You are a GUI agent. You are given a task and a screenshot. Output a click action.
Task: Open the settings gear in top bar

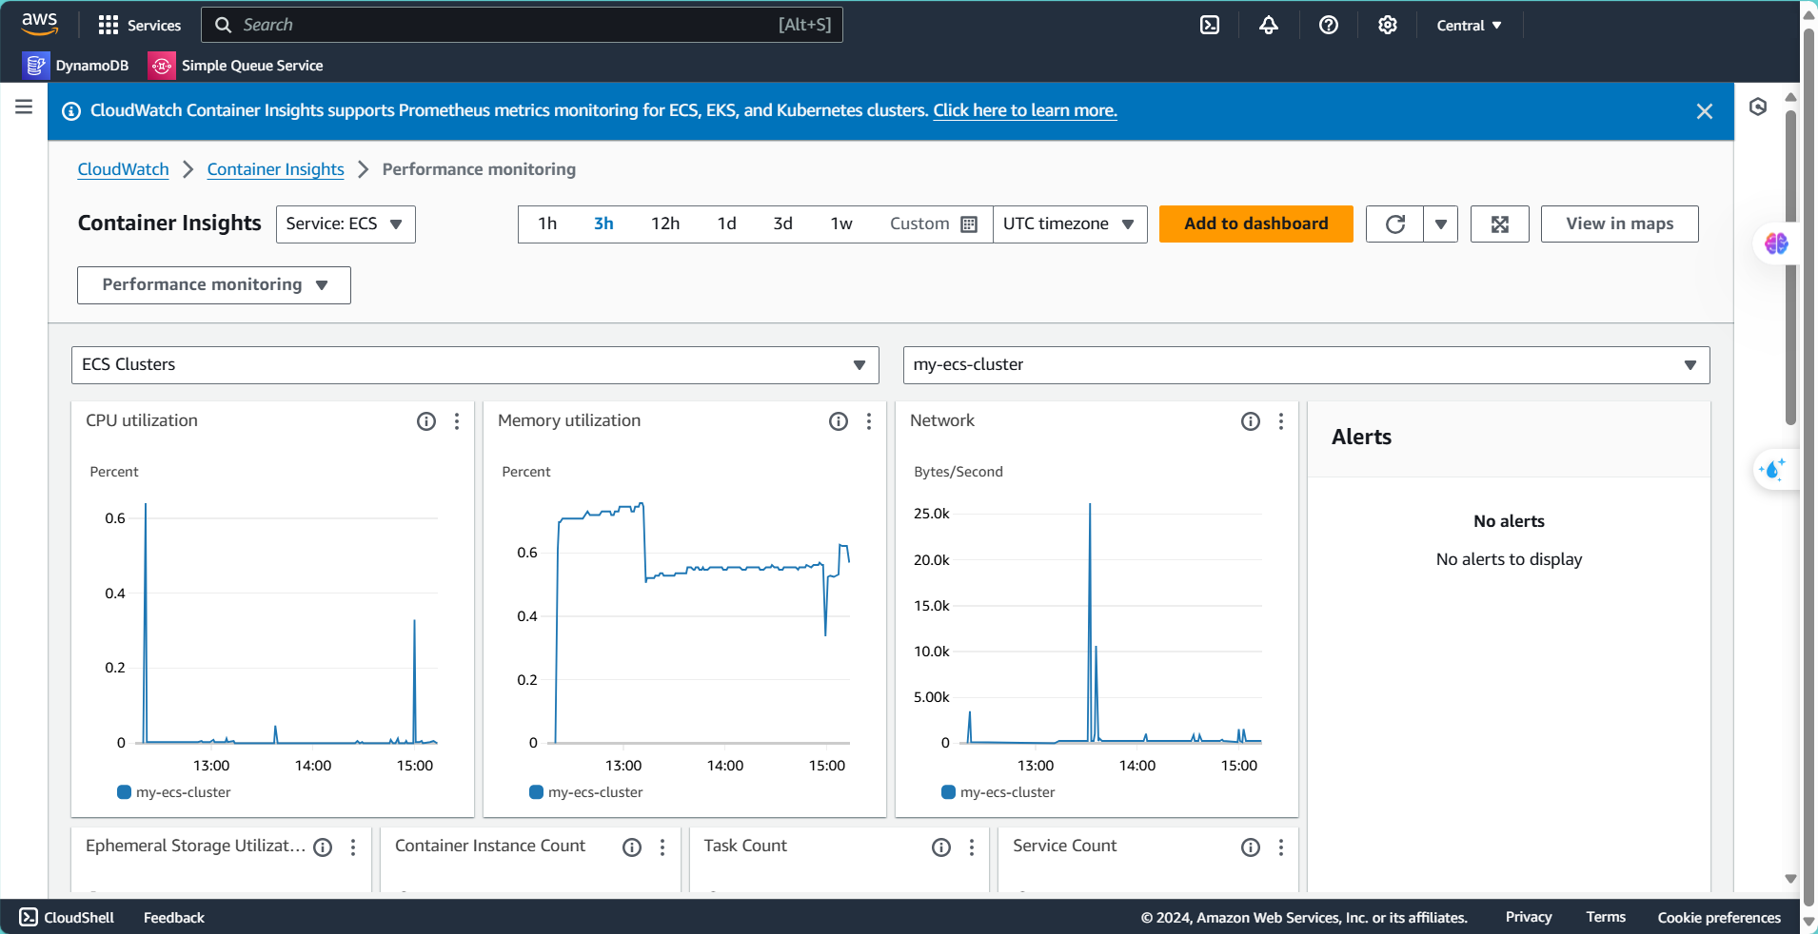pyautogui.click(x=1388, y=25)
